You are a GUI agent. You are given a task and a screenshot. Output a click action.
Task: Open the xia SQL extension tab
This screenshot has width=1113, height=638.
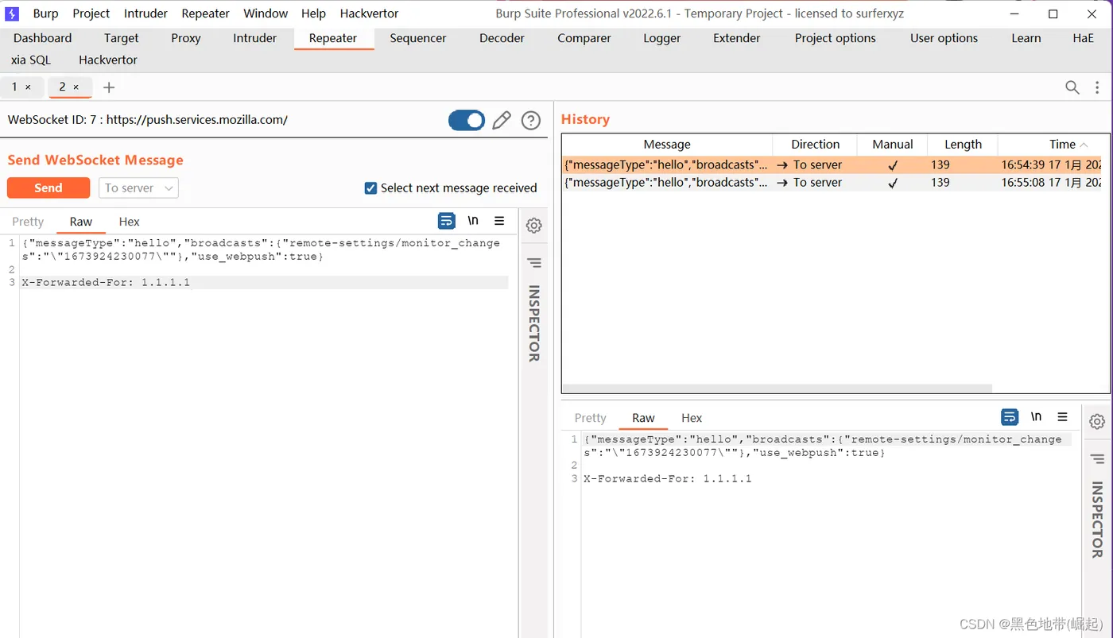(31, 60)
